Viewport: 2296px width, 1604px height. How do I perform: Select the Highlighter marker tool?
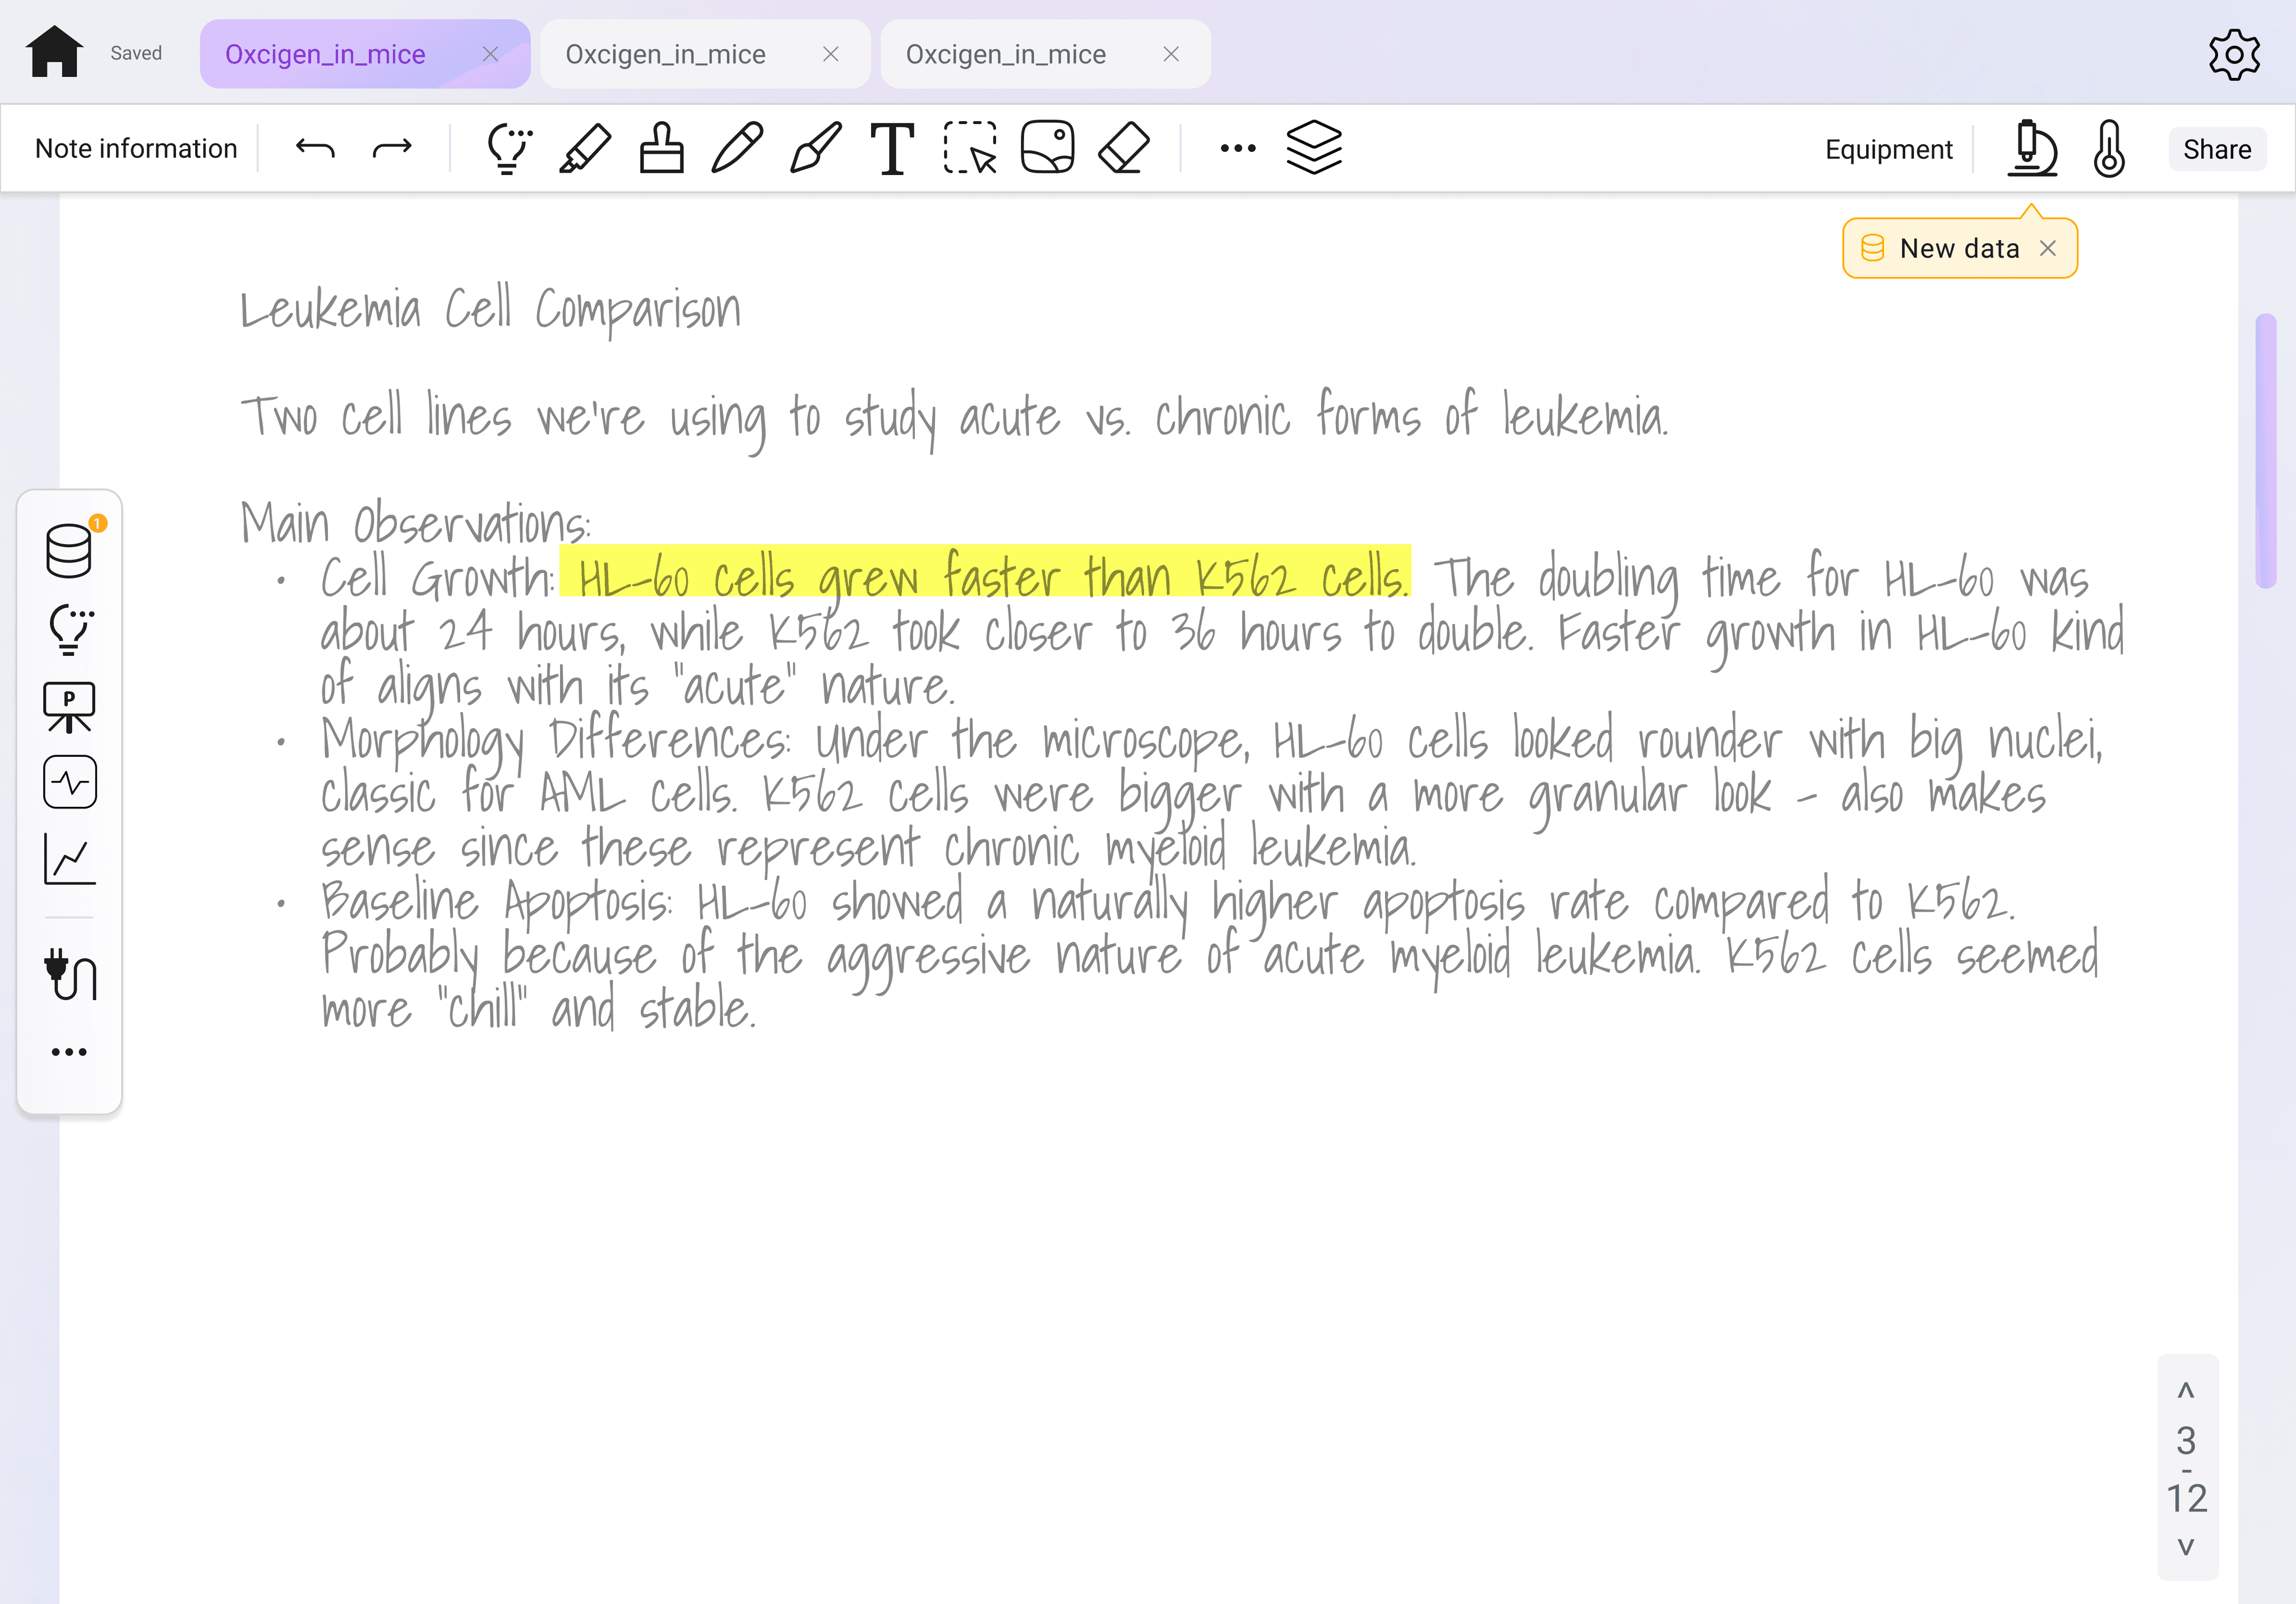585,148
